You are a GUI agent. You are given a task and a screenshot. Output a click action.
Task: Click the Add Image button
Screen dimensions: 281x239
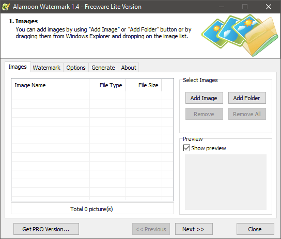204,98
